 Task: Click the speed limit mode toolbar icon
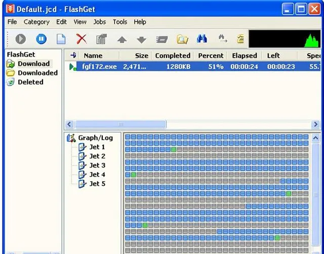pyautogui.click(x=162, y=39)
